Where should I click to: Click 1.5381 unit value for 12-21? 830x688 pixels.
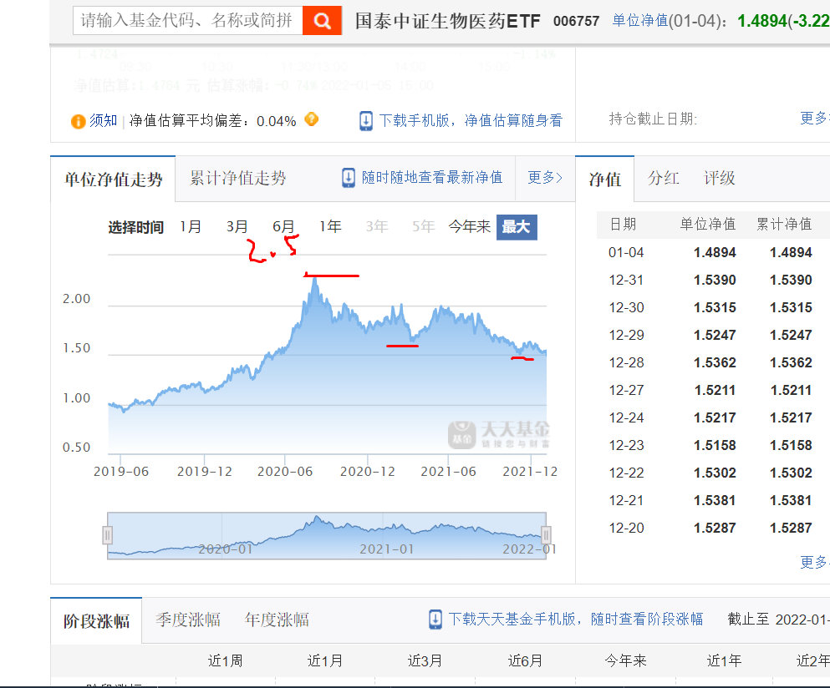(x=715, y=500)
